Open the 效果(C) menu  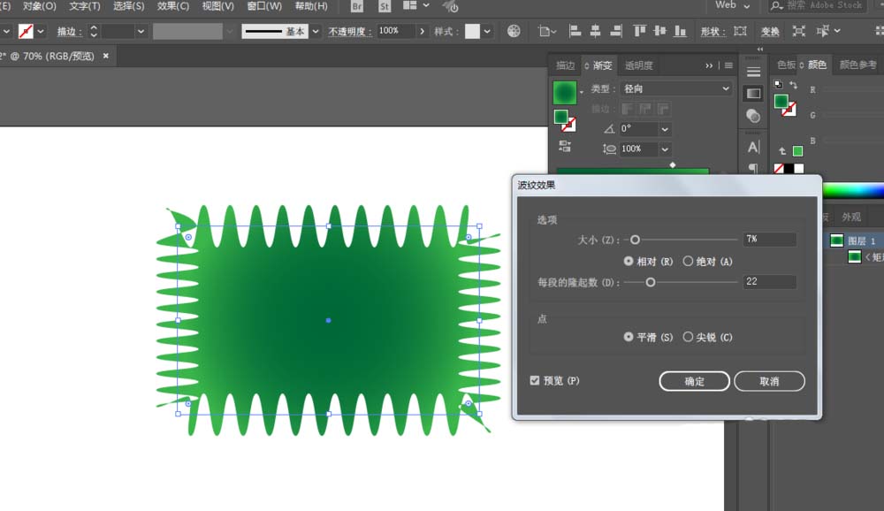coord(173,6)
